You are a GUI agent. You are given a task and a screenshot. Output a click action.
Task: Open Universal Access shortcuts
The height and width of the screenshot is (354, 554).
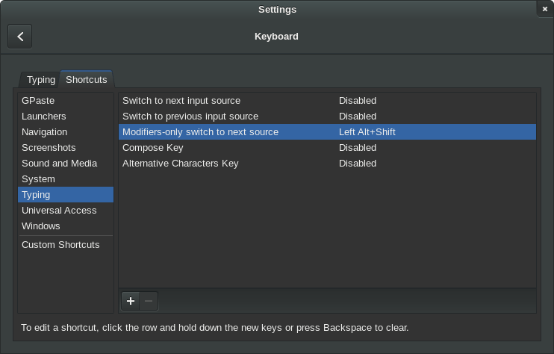coord(59,211)
